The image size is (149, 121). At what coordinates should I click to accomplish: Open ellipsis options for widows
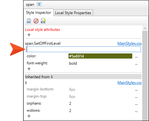tap(136, 112)
